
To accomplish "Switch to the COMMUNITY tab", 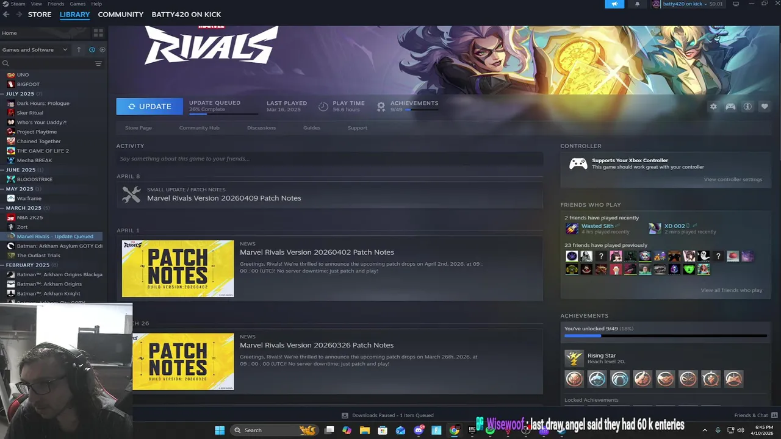I will (x=121, y=14).
